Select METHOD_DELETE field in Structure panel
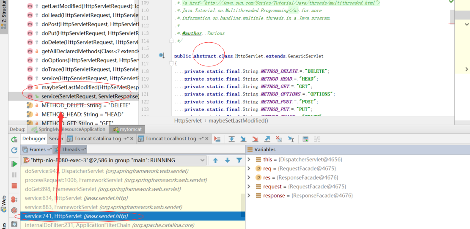Viewport: 470px width, 229px height. (74, 105)
